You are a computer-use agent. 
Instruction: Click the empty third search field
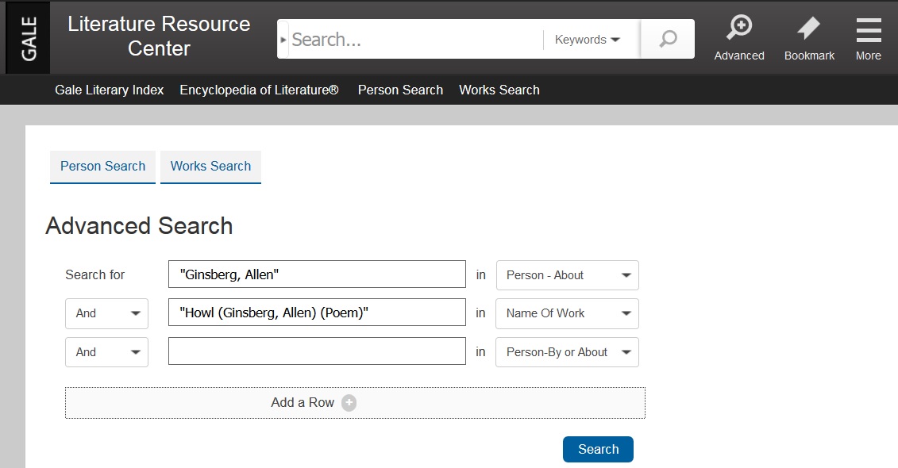317,351
